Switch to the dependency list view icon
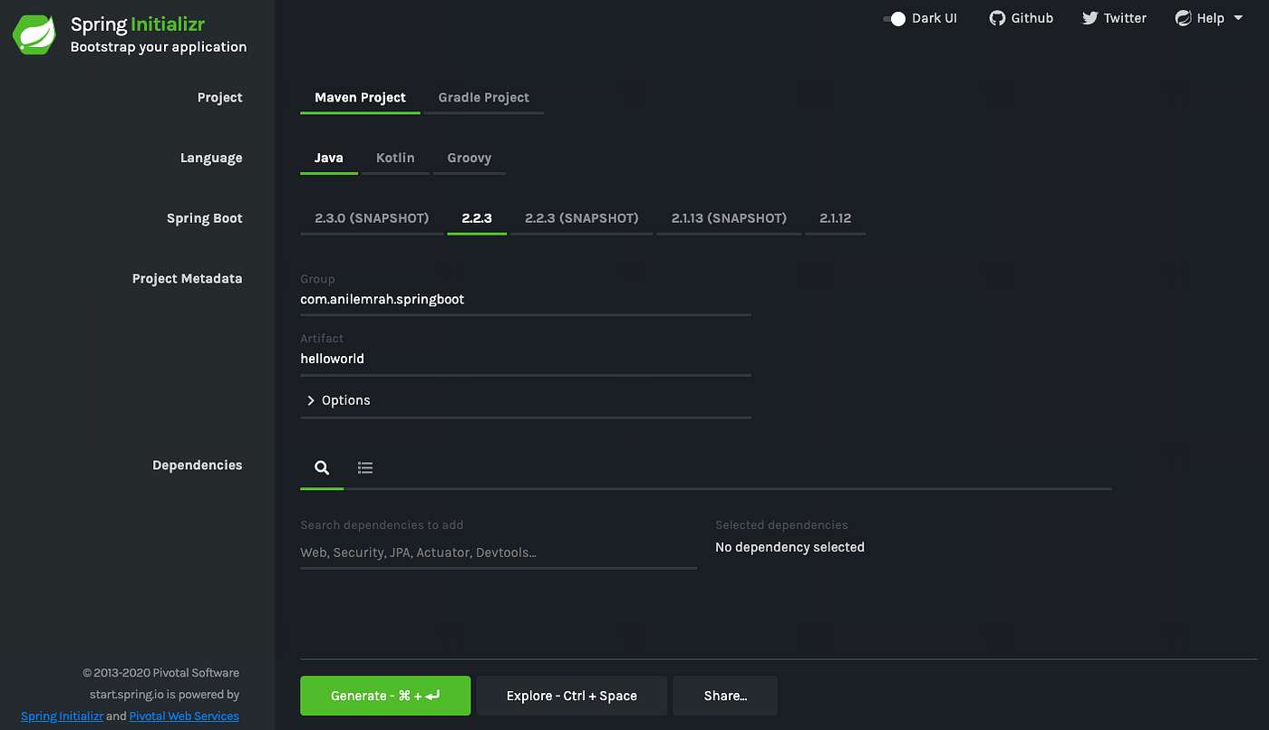 click(365, 467)
